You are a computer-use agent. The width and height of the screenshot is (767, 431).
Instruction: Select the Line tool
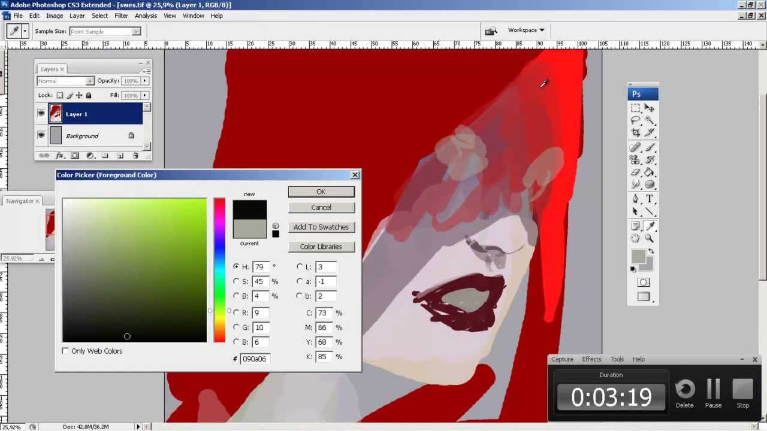650,211
